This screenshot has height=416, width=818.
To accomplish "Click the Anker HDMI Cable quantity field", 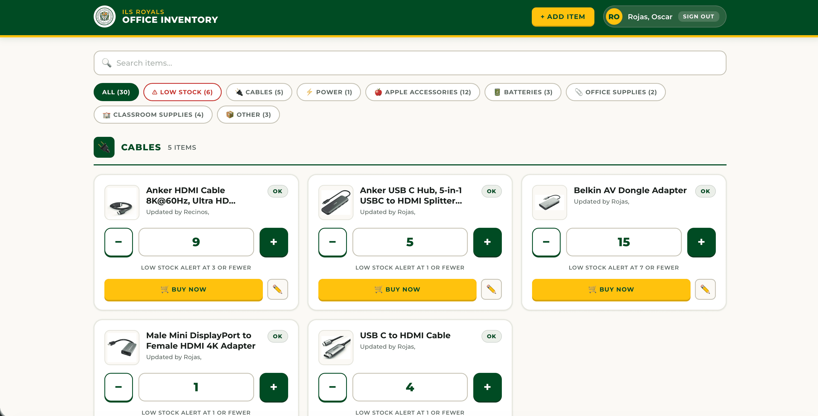I will pos(196,242).
